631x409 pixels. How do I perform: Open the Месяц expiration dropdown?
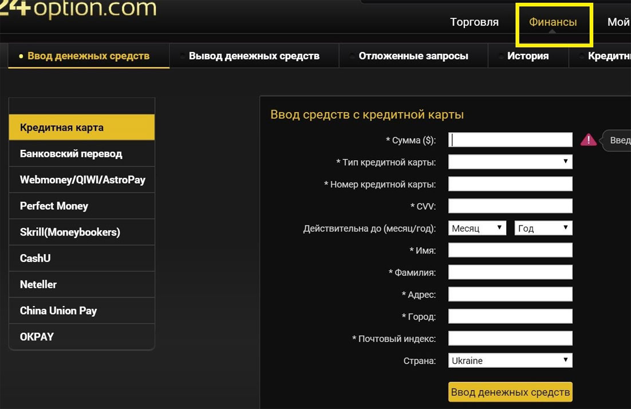coord(477,228)
